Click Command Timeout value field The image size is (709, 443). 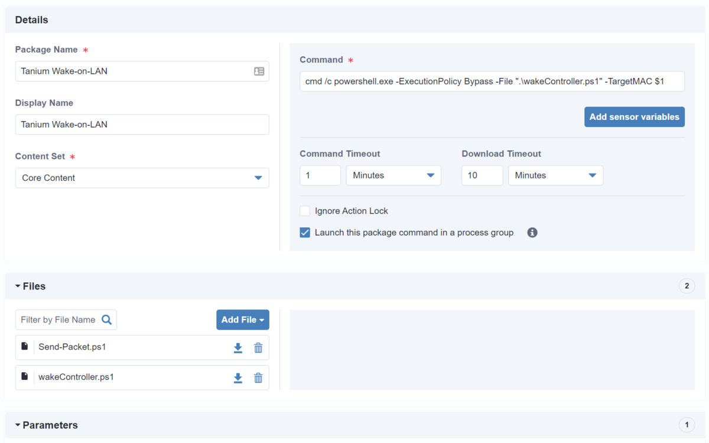[x=320, y=175]
